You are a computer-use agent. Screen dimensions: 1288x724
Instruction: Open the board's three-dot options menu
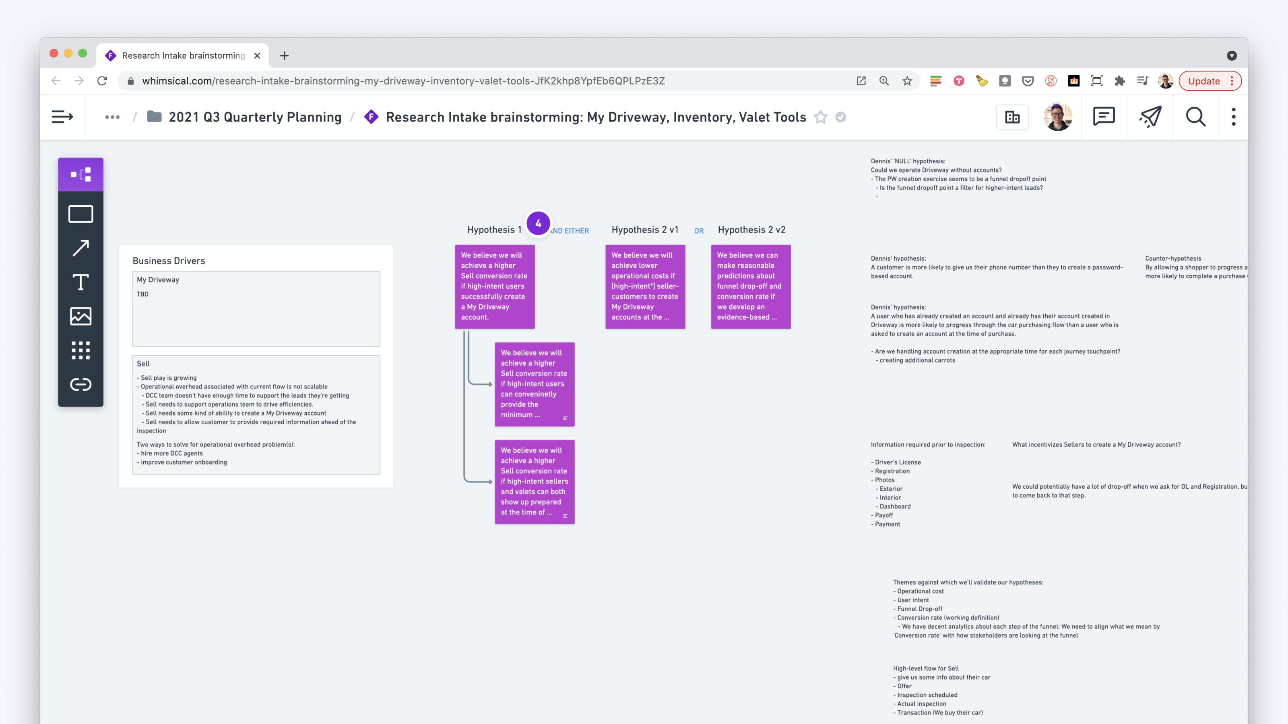1234,117
